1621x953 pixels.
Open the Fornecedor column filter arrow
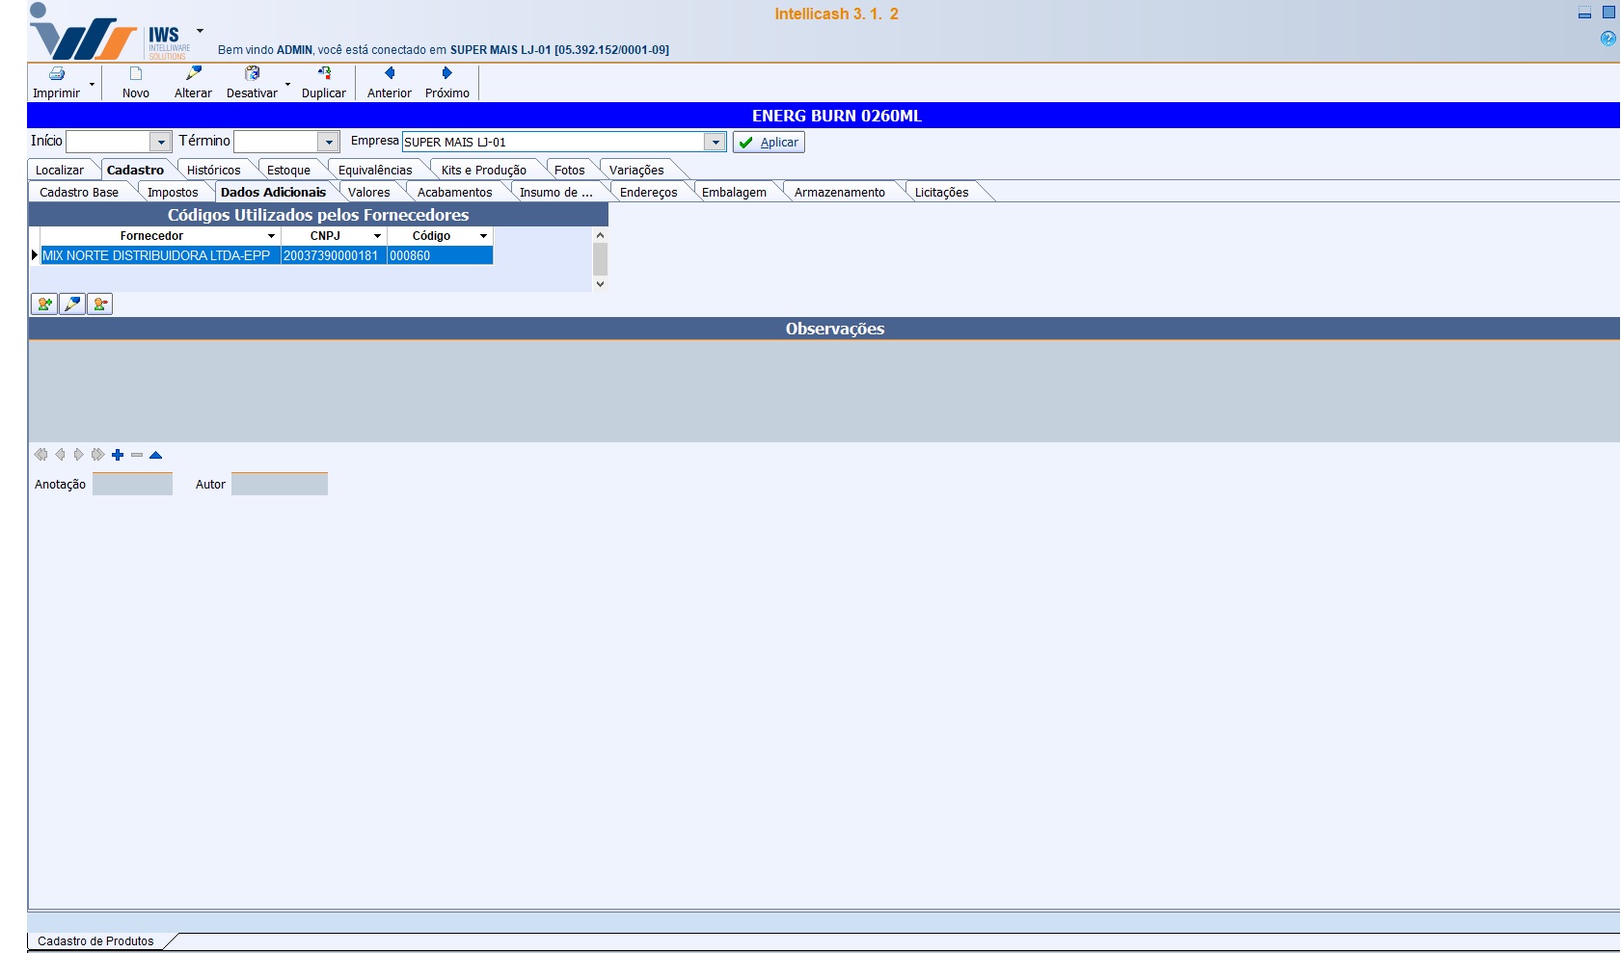[271, 236]
